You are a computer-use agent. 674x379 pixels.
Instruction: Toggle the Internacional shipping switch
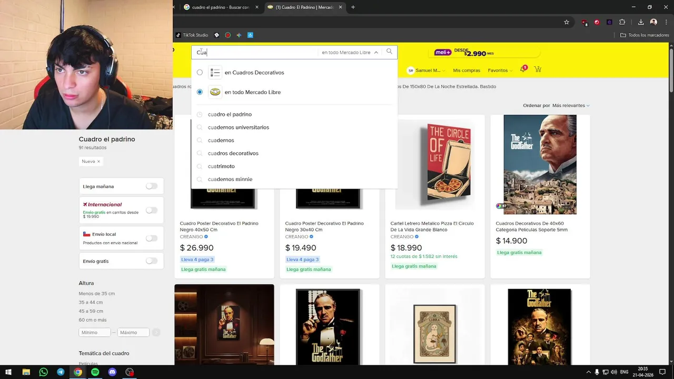pyautogui.click(x=152, y=210)
